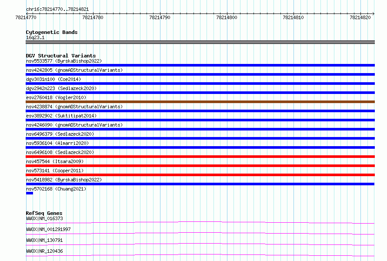387x261 pixels.
Task: Click ruler position 78214770
Action: (x=26, y=17)
